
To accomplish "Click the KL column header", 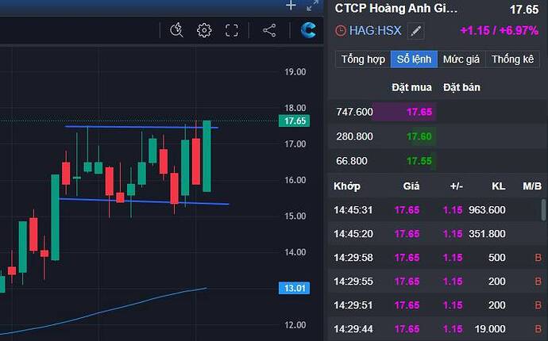I will (x=499, y=186).
